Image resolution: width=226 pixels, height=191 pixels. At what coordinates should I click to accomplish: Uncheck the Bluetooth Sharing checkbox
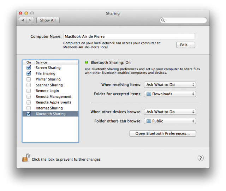(x=29, y=114)
